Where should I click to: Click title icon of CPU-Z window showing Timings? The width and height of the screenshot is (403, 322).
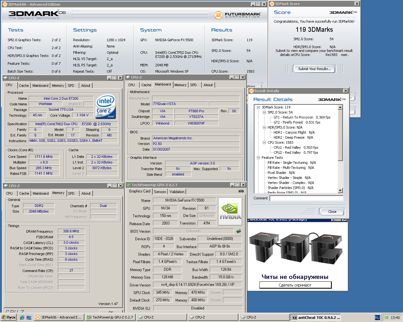(6, 186)
